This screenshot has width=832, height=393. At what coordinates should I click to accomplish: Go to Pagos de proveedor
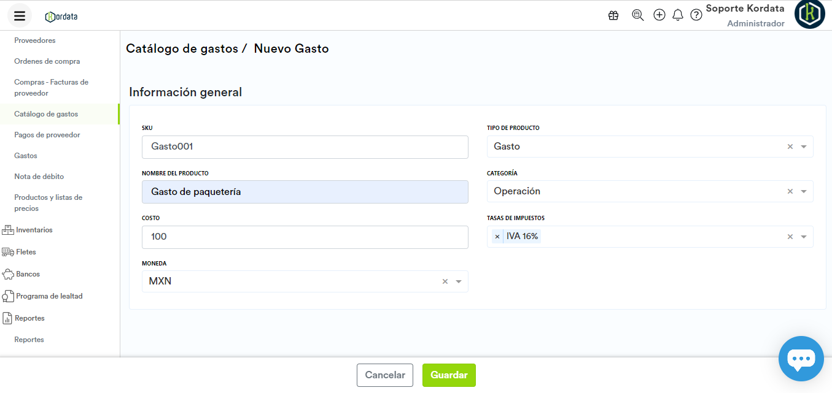[47, 135]
